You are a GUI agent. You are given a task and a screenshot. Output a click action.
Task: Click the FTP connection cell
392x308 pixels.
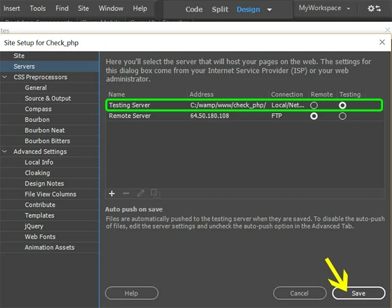[x=277, y=116]
